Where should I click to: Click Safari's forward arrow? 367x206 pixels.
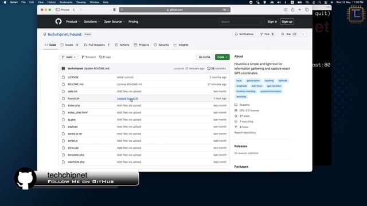[x=81, y=10]
